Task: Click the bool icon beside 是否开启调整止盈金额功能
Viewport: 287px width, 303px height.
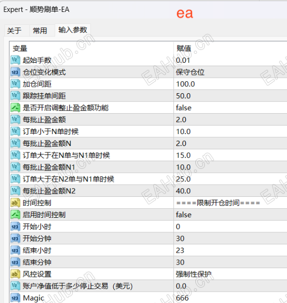Action: click(15, 108)
